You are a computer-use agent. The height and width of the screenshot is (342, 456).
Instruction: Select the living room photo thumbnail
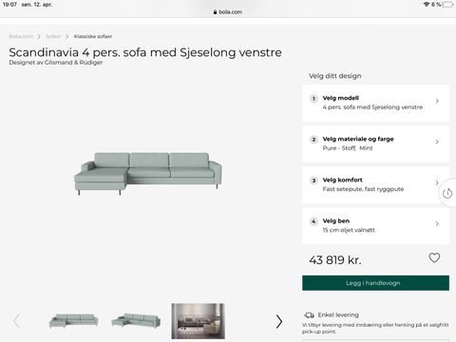[x=199, y=321]
